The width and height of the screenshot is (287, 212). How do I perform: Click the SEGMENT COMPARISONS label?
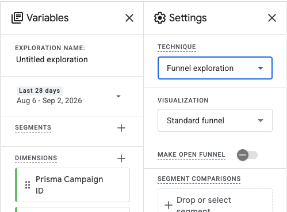click(x=199, y=179)
